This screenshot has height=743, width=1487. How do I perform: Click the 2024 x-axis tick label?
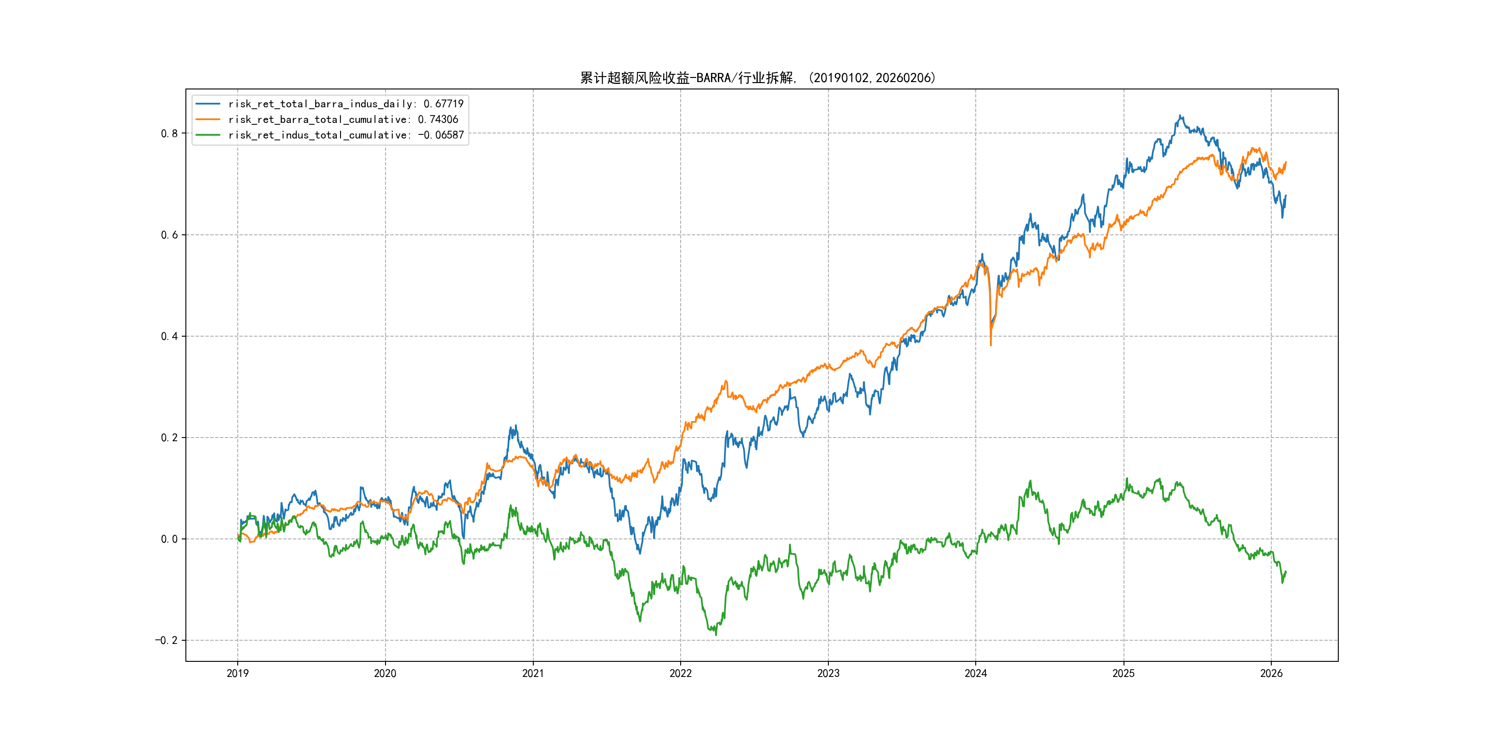coord(976,673)
